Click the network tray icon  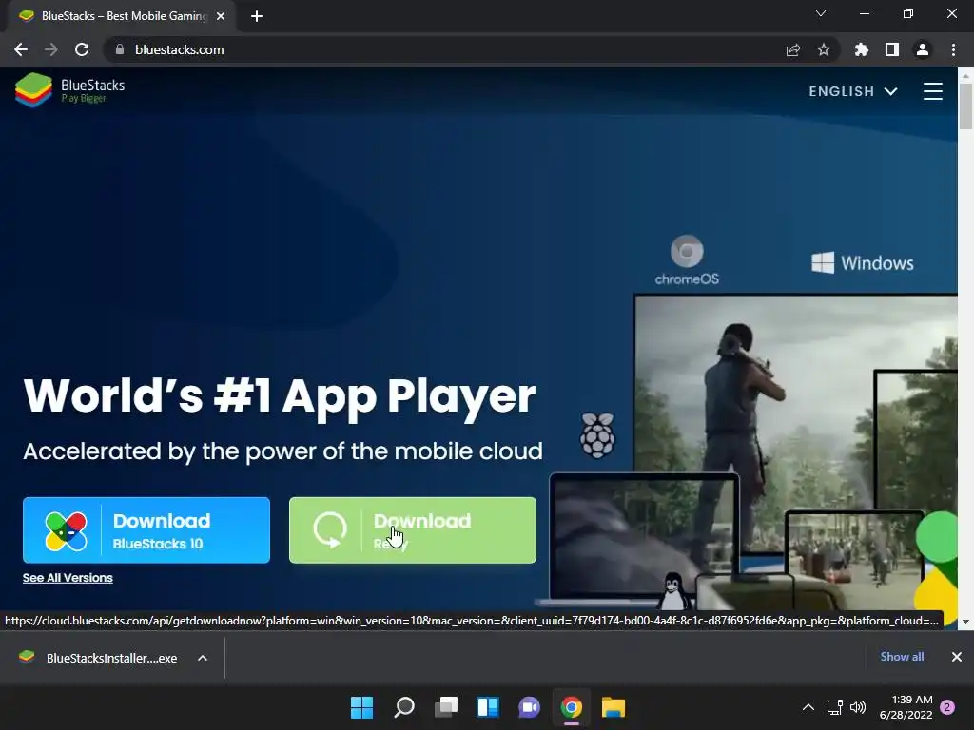click(x=835, y=707)
